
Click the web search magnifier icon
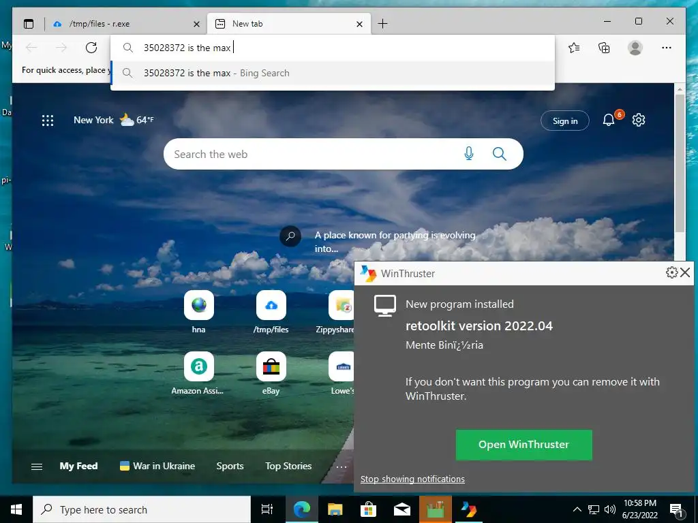pyautogui.click(x=500, y=154)
